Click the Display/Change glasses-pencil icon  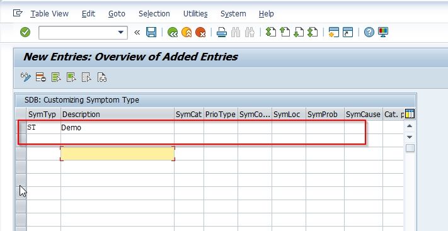click(x=26, y=77)
